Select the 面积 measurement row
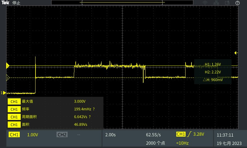The width and height of the screenshot is (247, 148). click(x=55, y=125)
